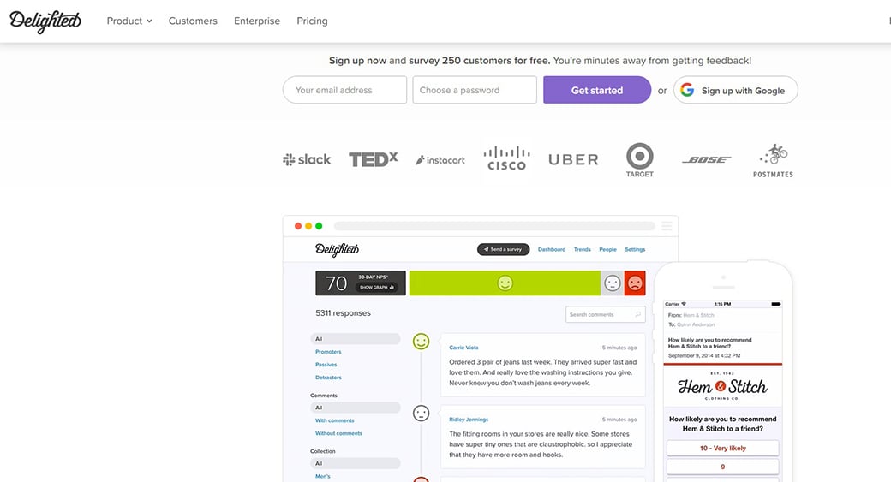Click the Send a survey button
This screenshot has width=891, height=482.
pyautogui.click(x=503, y=249)
